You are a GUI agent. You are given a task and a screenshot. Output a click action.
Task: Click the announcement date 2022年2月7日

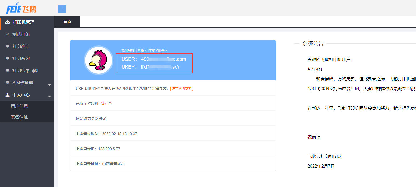point(321,166)
